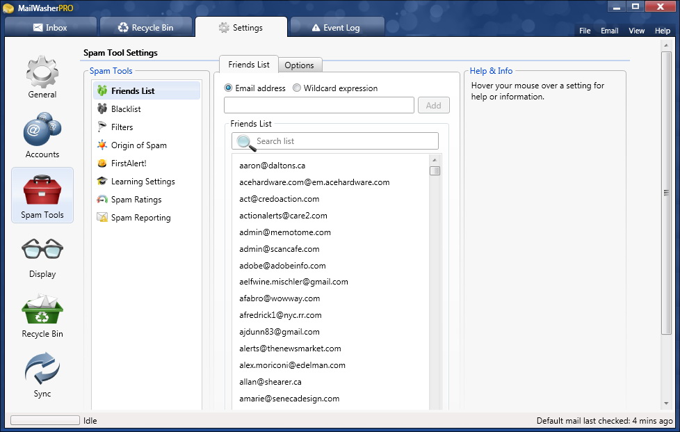Select aelfwine.mischler@gmail.com entry

pos(293,282)
